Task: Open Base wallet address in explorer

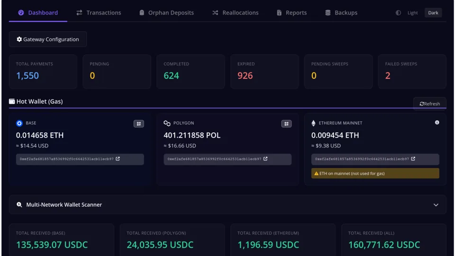Action: tap(118, 159)
